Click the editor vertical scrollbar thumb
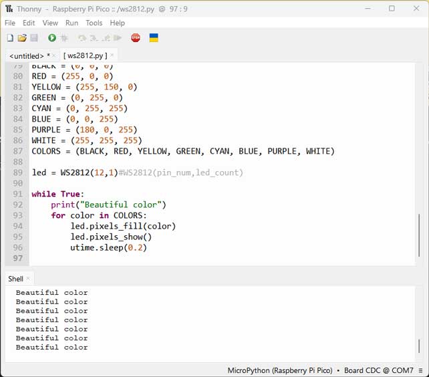429x377 pixels. point(419,235)
